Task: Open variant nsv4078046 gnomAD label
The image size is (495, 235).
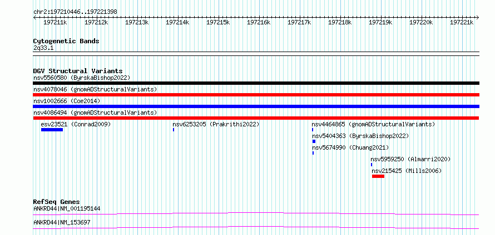Action: (95, 89)
